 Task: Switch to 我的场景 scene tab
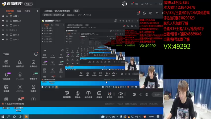coord(10,11)
